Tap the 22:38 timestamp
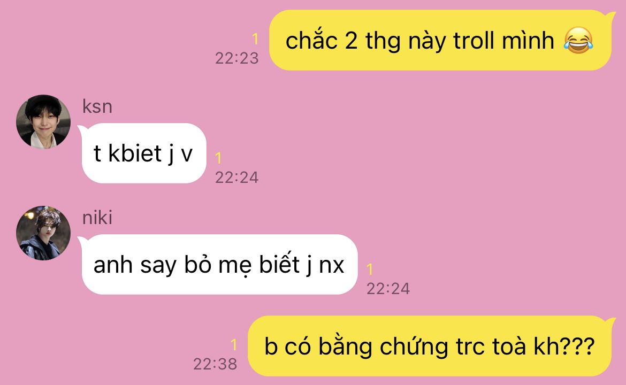626x385 pixels. 215,364
